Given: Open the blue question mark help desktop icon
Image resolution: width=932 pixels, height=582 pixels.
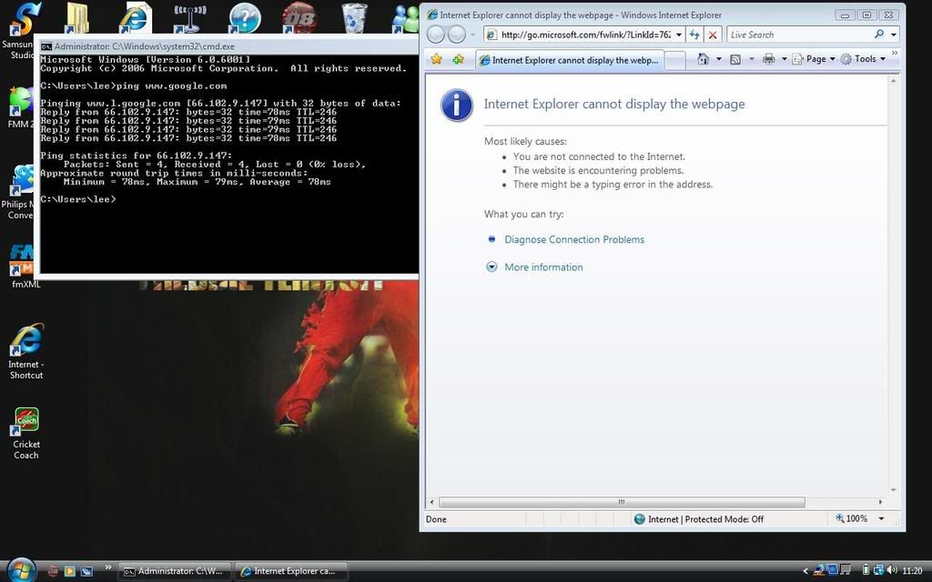Looking at the screenshot, I should coord(244,18).
